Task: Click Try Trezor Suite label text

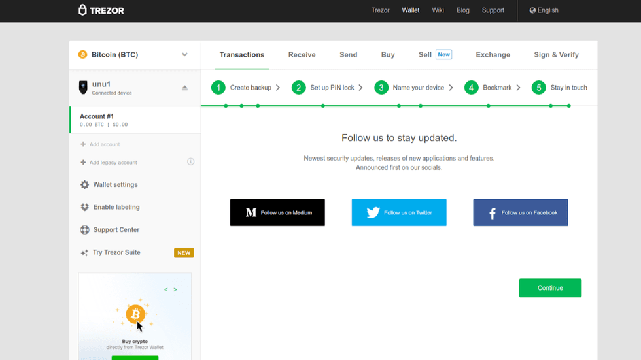Action: coord(116,252)
